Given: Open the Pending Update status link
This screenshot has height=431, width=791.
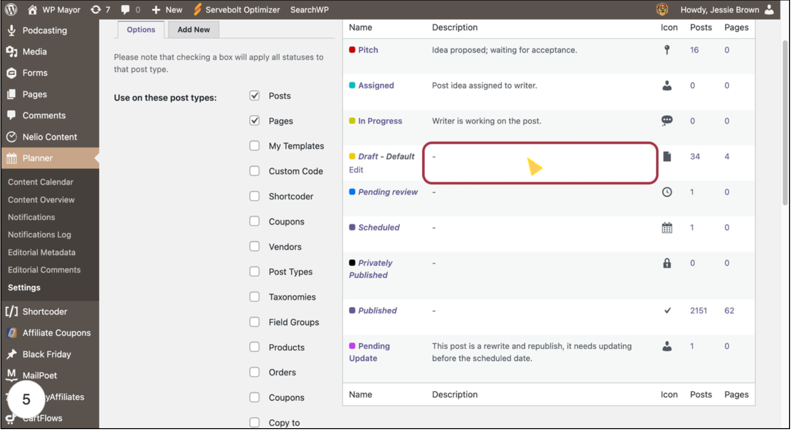Looking at the screenshot, I should pyautogui.click(x=369, y=352).
